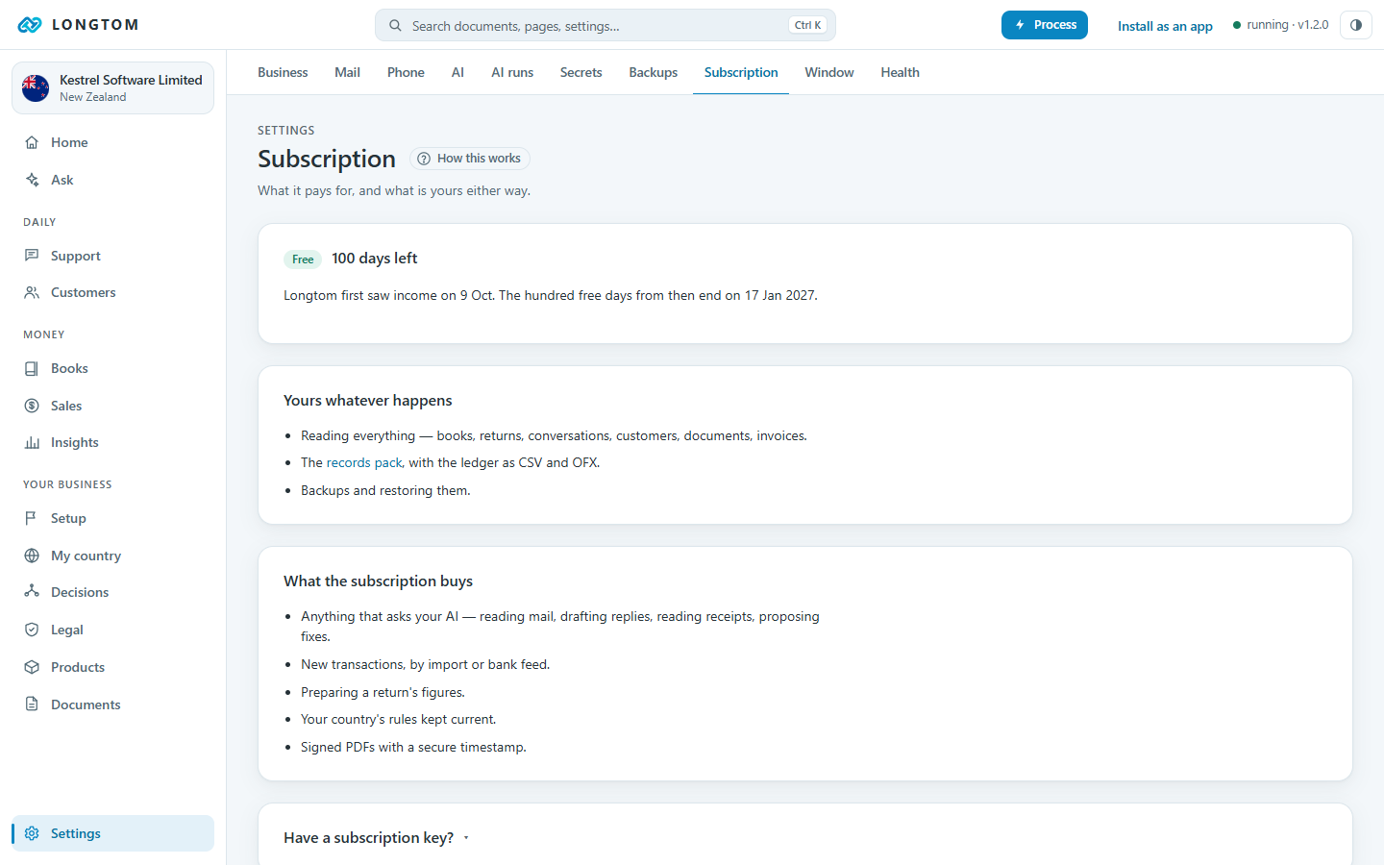The height and width of the screenshot is (865, 1384).
Task: Open the Window tab
Action: [829, 72]
